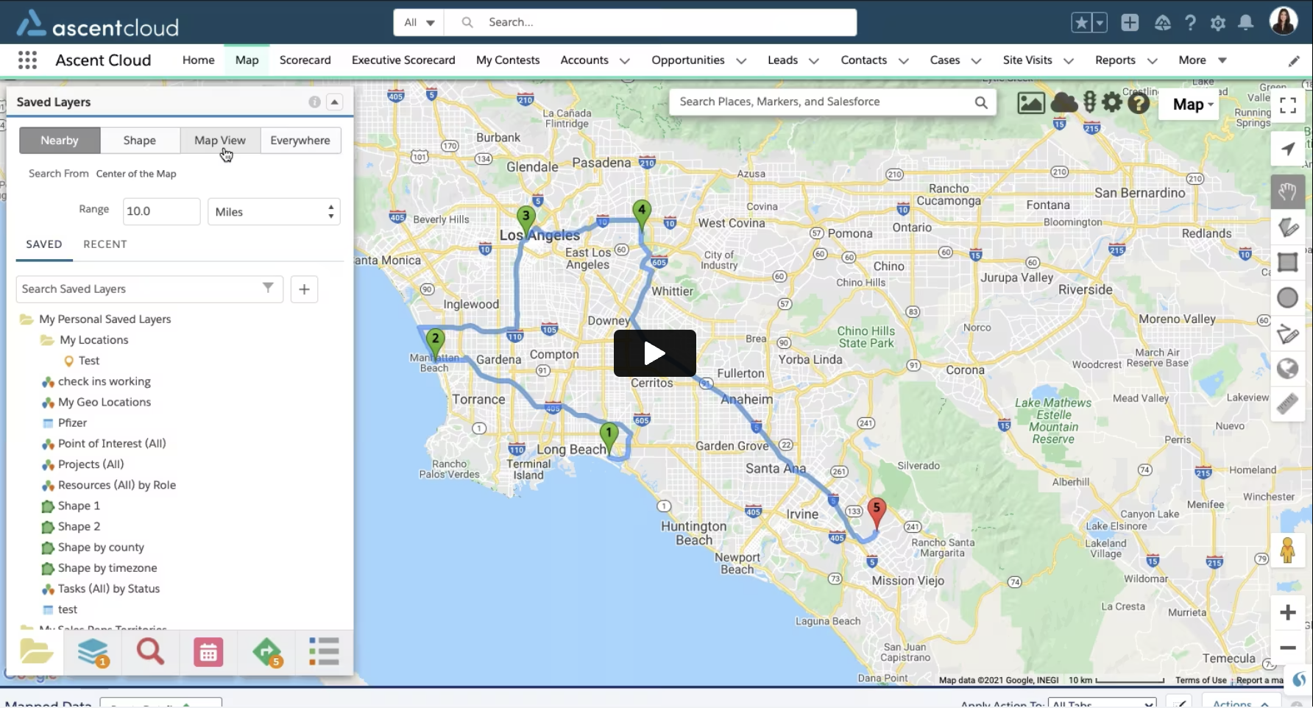Zoom out on the map
Image resolution: width=1313 pixels, height=708 pixels.
tap(1287, 648)
